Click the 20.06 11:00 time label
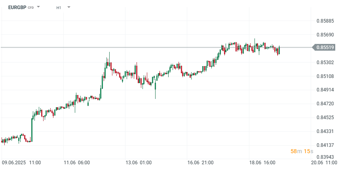 pyautogui.click(x=324, y=163)
